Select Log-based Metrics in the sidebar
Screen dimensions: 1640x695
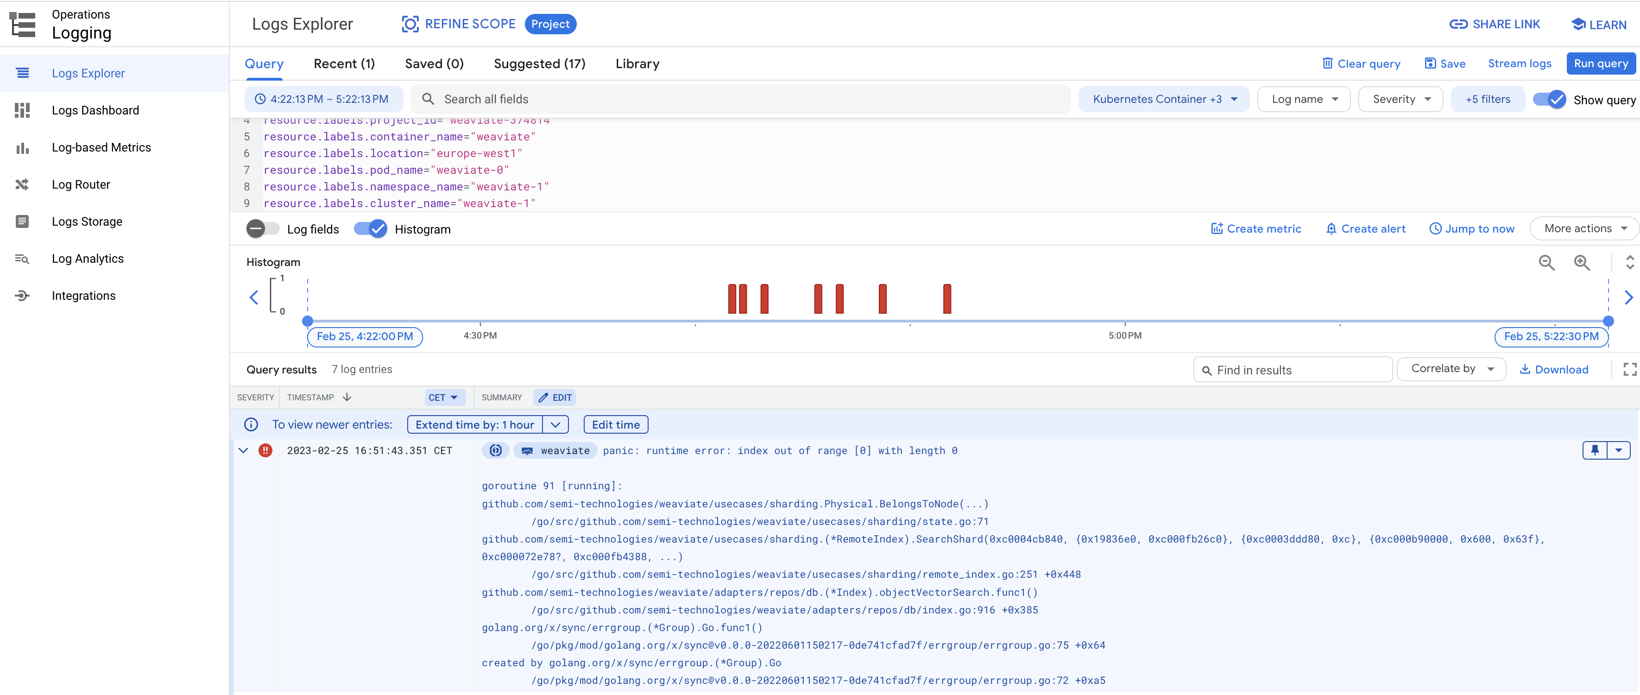[x=101, y=147]
